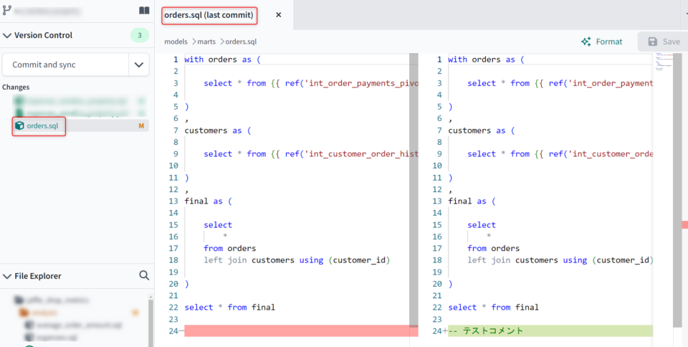Click 'with orders as (' in right pane

point(486,60)
